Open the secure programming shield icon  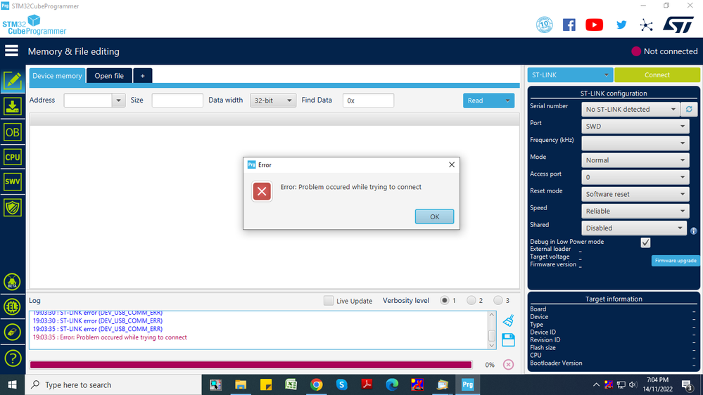[x=12, y=208]
